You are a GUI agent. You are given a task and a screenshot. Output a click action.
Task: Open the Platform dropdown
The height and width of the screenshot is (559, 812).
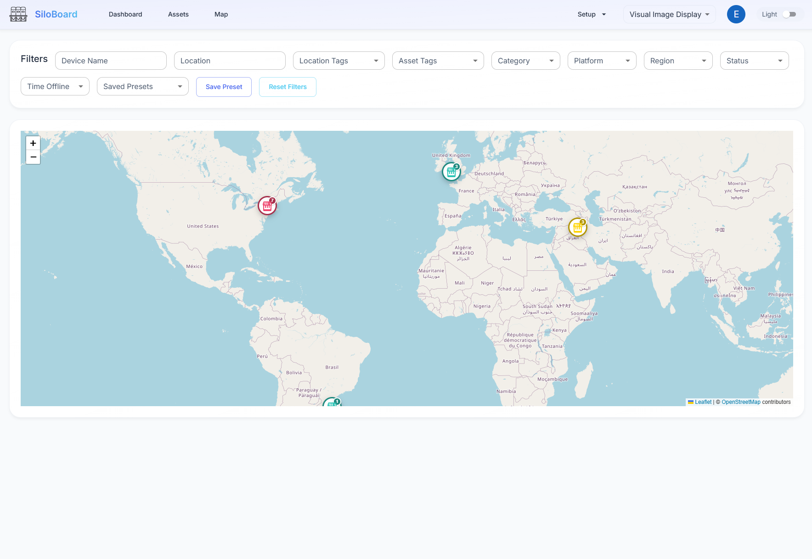click(602, 61)
